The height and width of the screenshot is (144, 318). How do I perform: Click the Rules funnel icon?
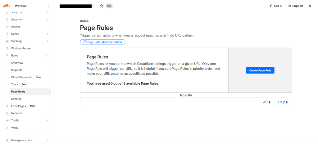(x=7, y=55)
